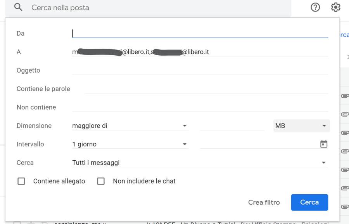The width and height of the screenshot is (349, 224).
Task: Click into the Oggetto subject field
Action: click(200, 70)
